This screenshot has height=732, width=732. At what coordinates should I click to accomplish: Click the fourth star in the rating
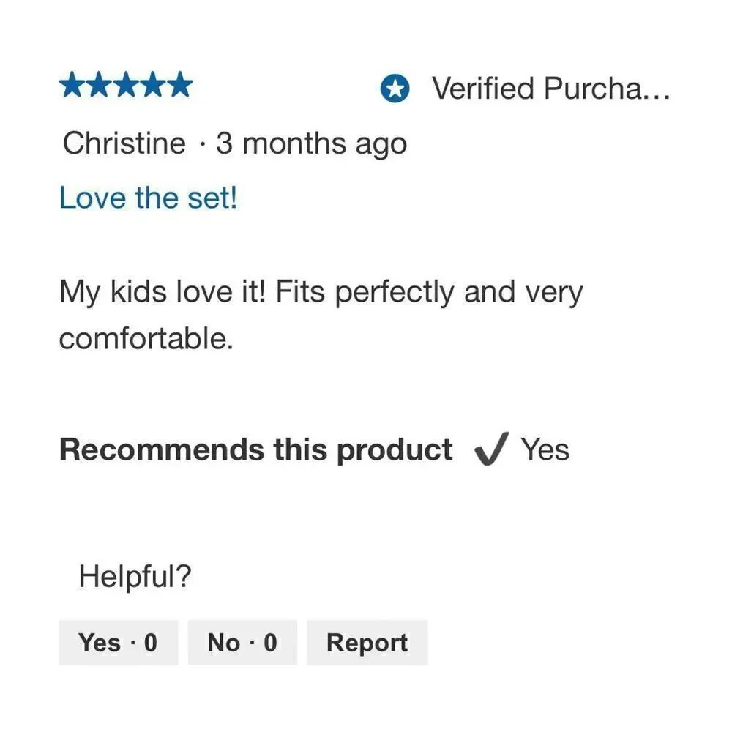point(153,85)
